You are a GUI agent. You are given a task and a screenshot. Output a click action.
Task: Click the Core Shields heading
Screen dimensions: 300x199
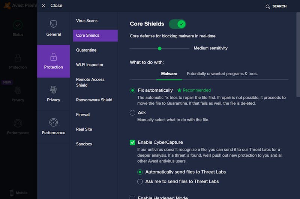(147, 24)
